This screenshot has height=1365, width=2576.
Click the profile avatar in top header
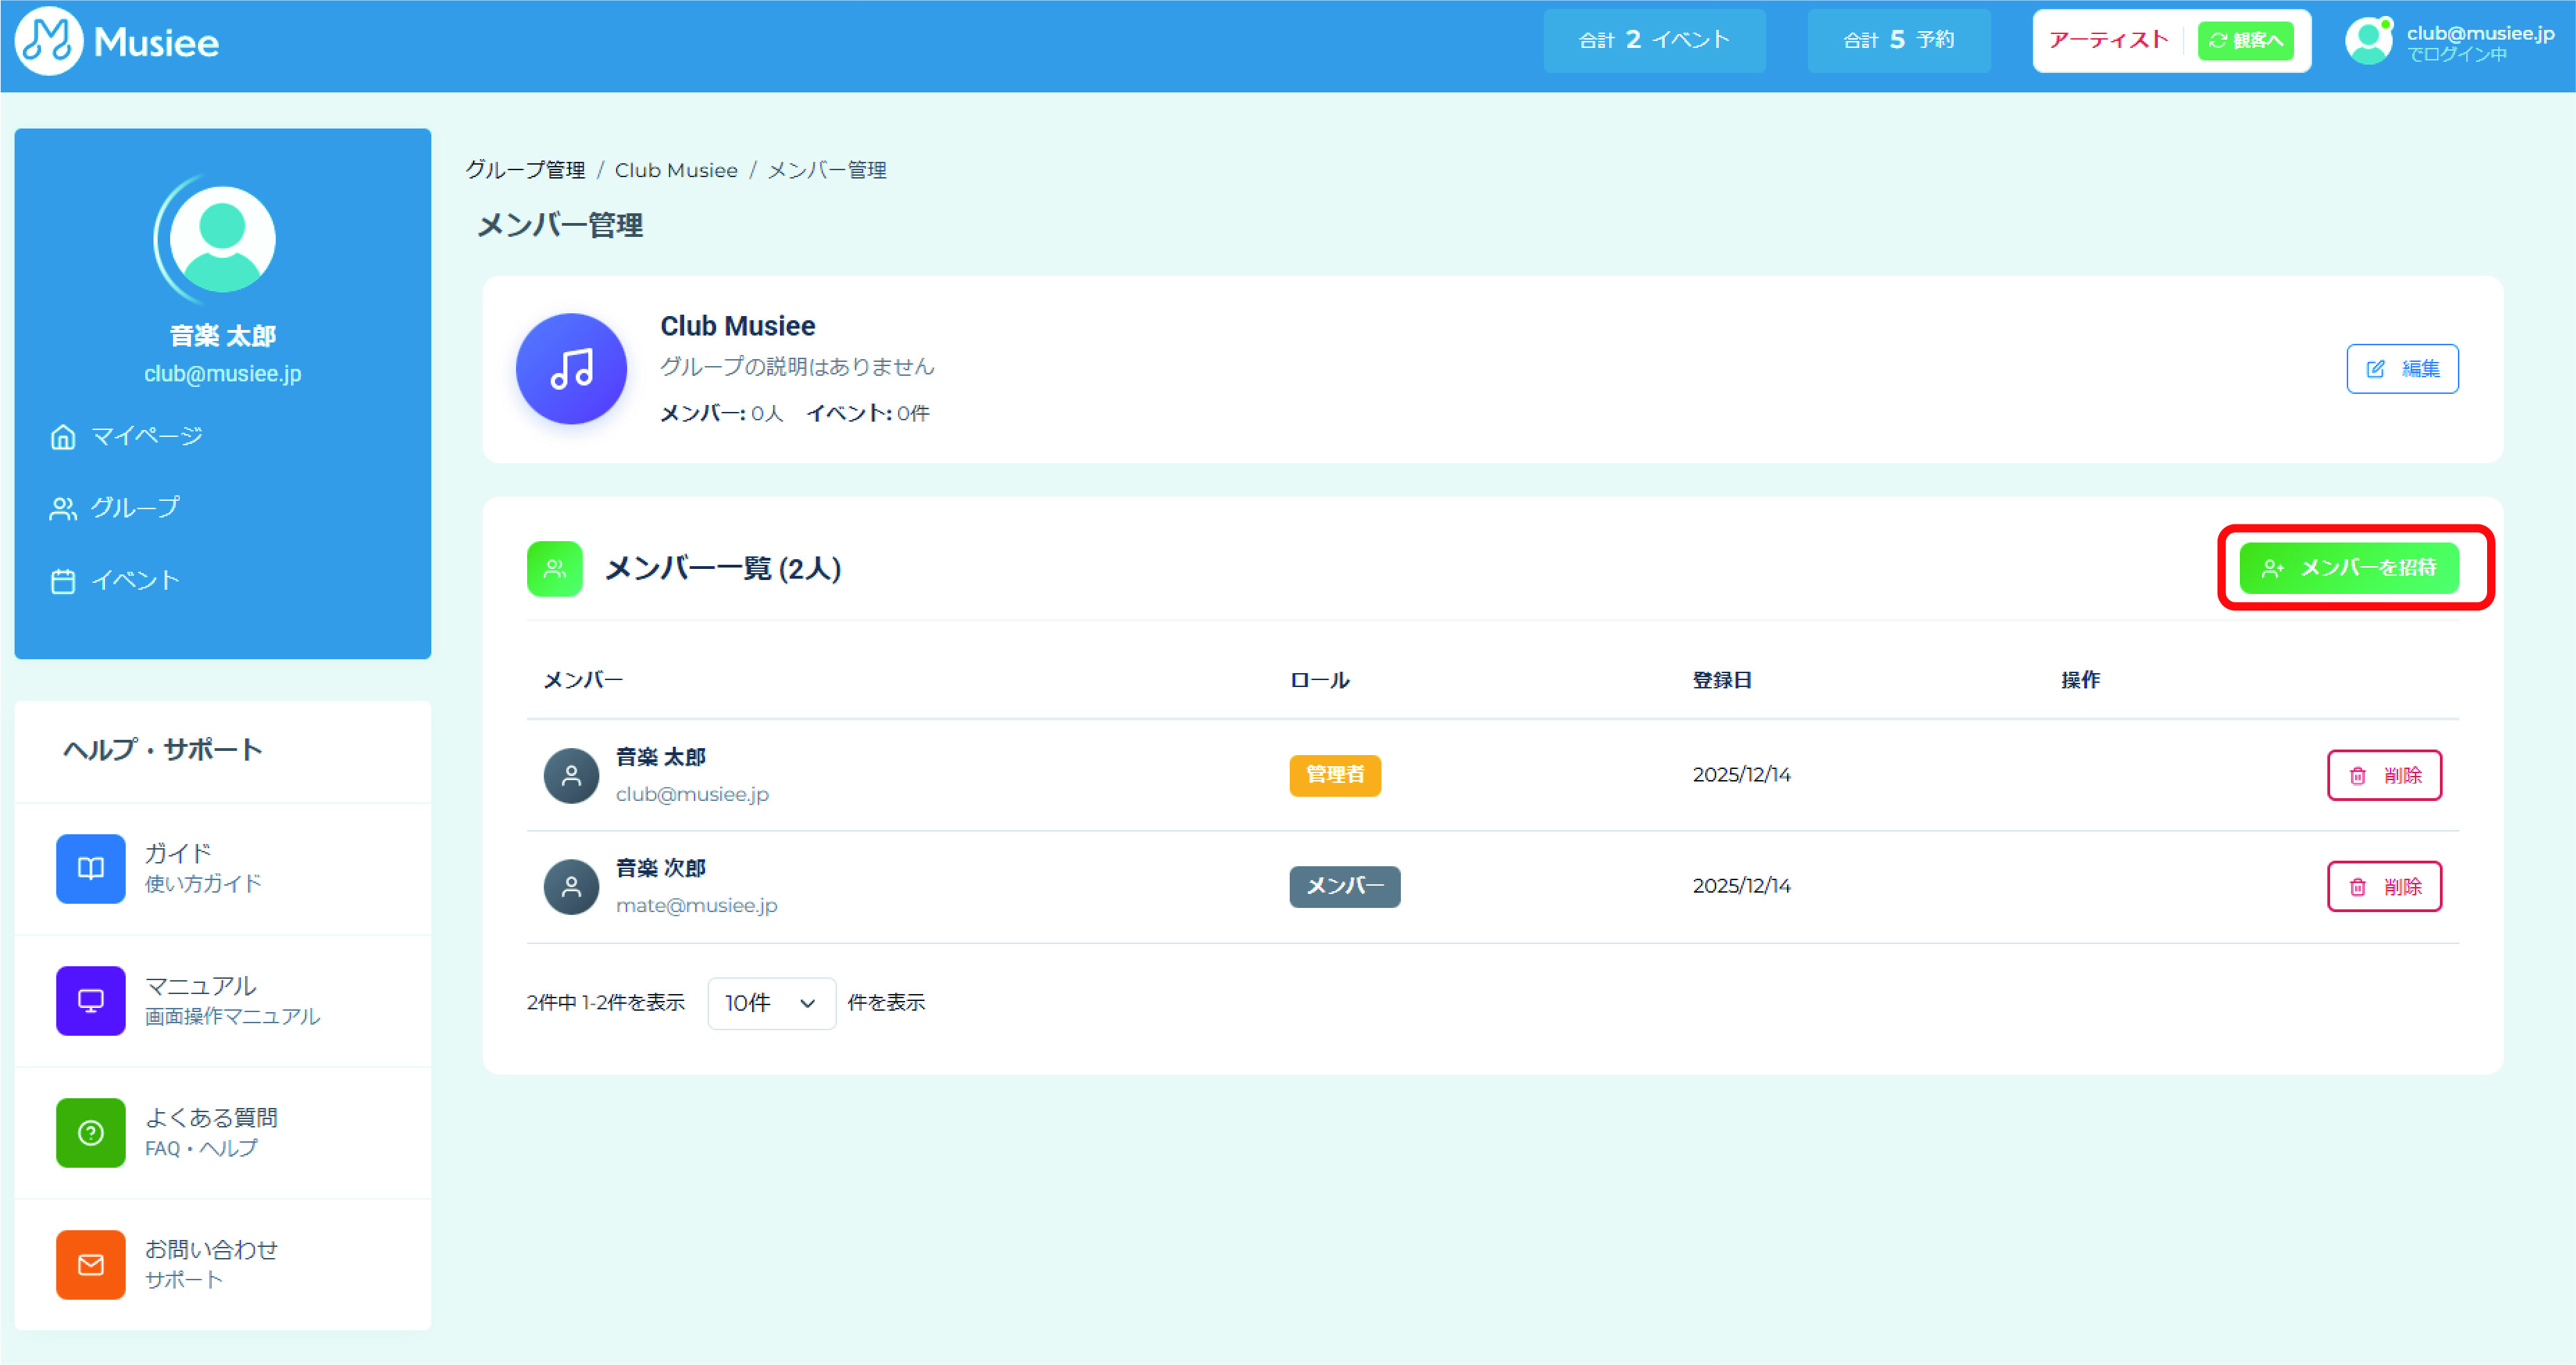coord(2368,42)
